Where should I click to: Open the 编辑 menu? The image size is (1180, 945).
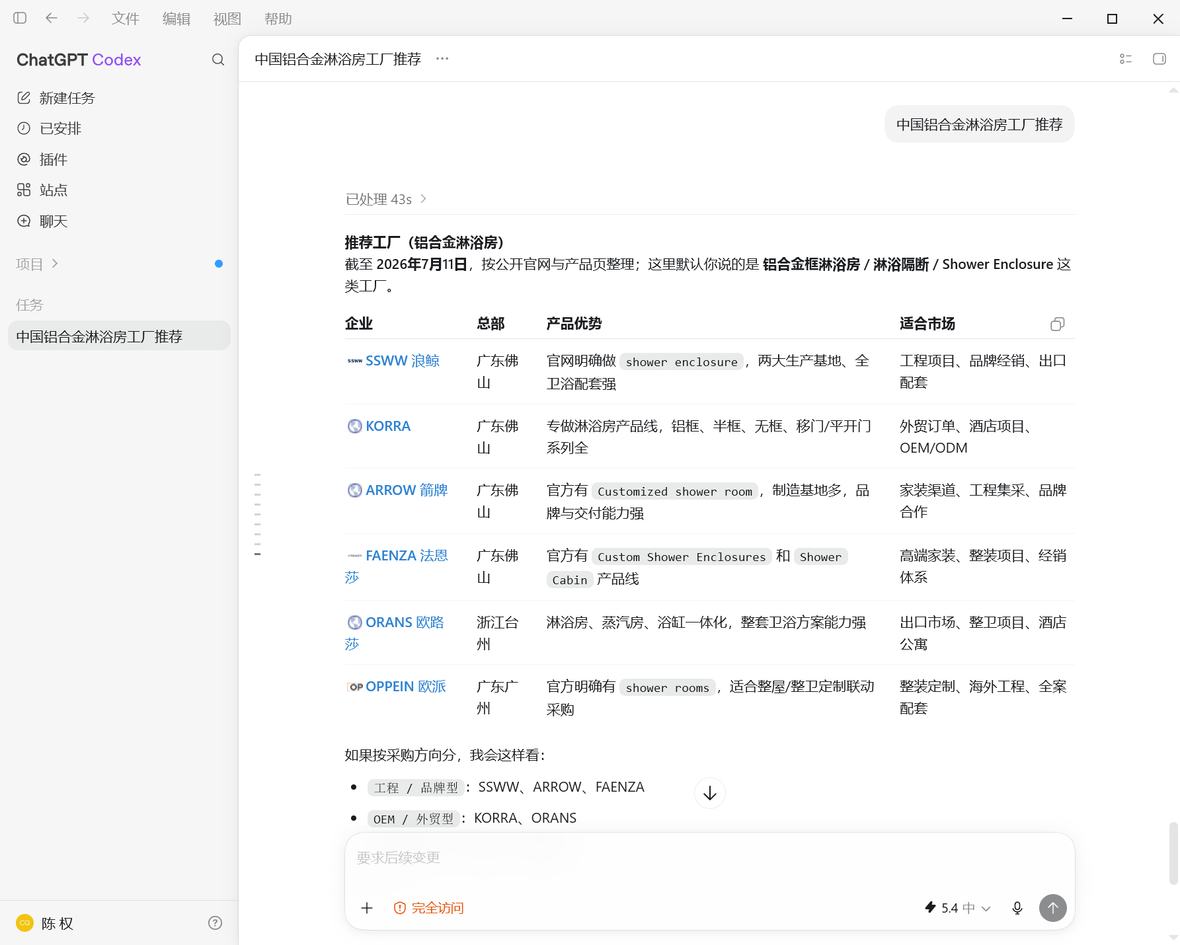[177, 19]
